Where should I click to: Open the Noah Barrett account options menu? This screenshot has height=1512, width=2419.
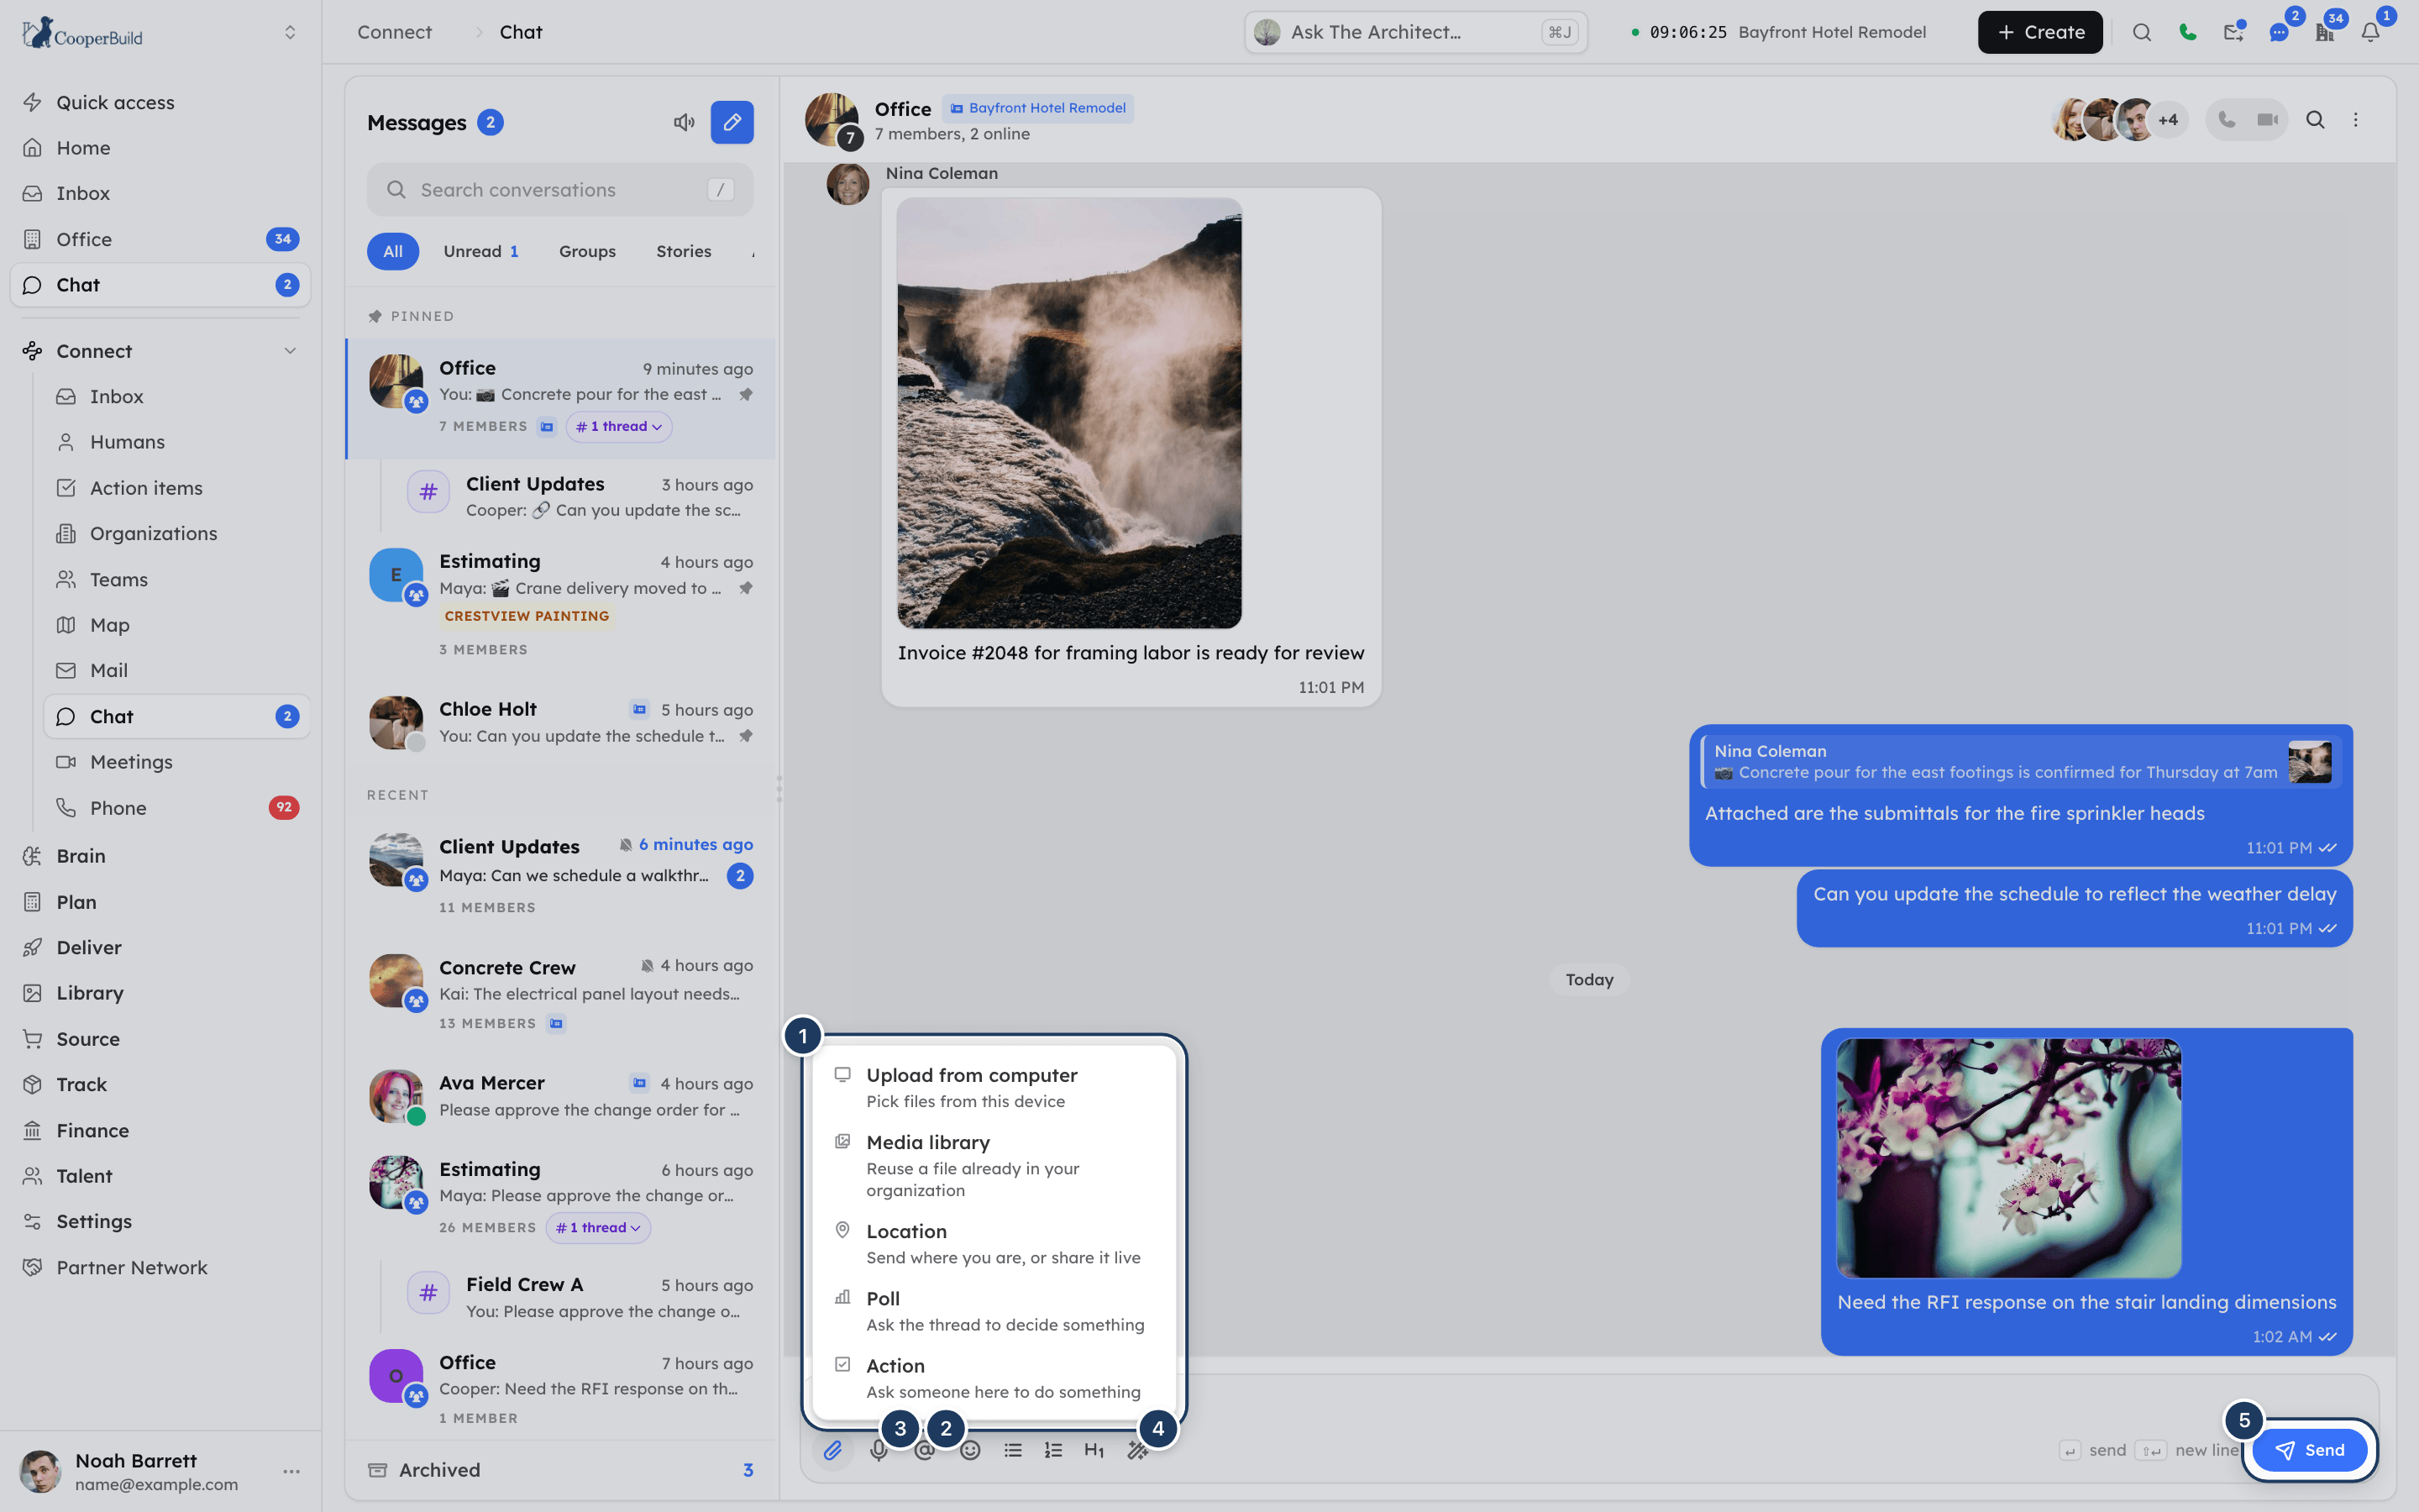pyautogui.click(x=291, y=1471)
